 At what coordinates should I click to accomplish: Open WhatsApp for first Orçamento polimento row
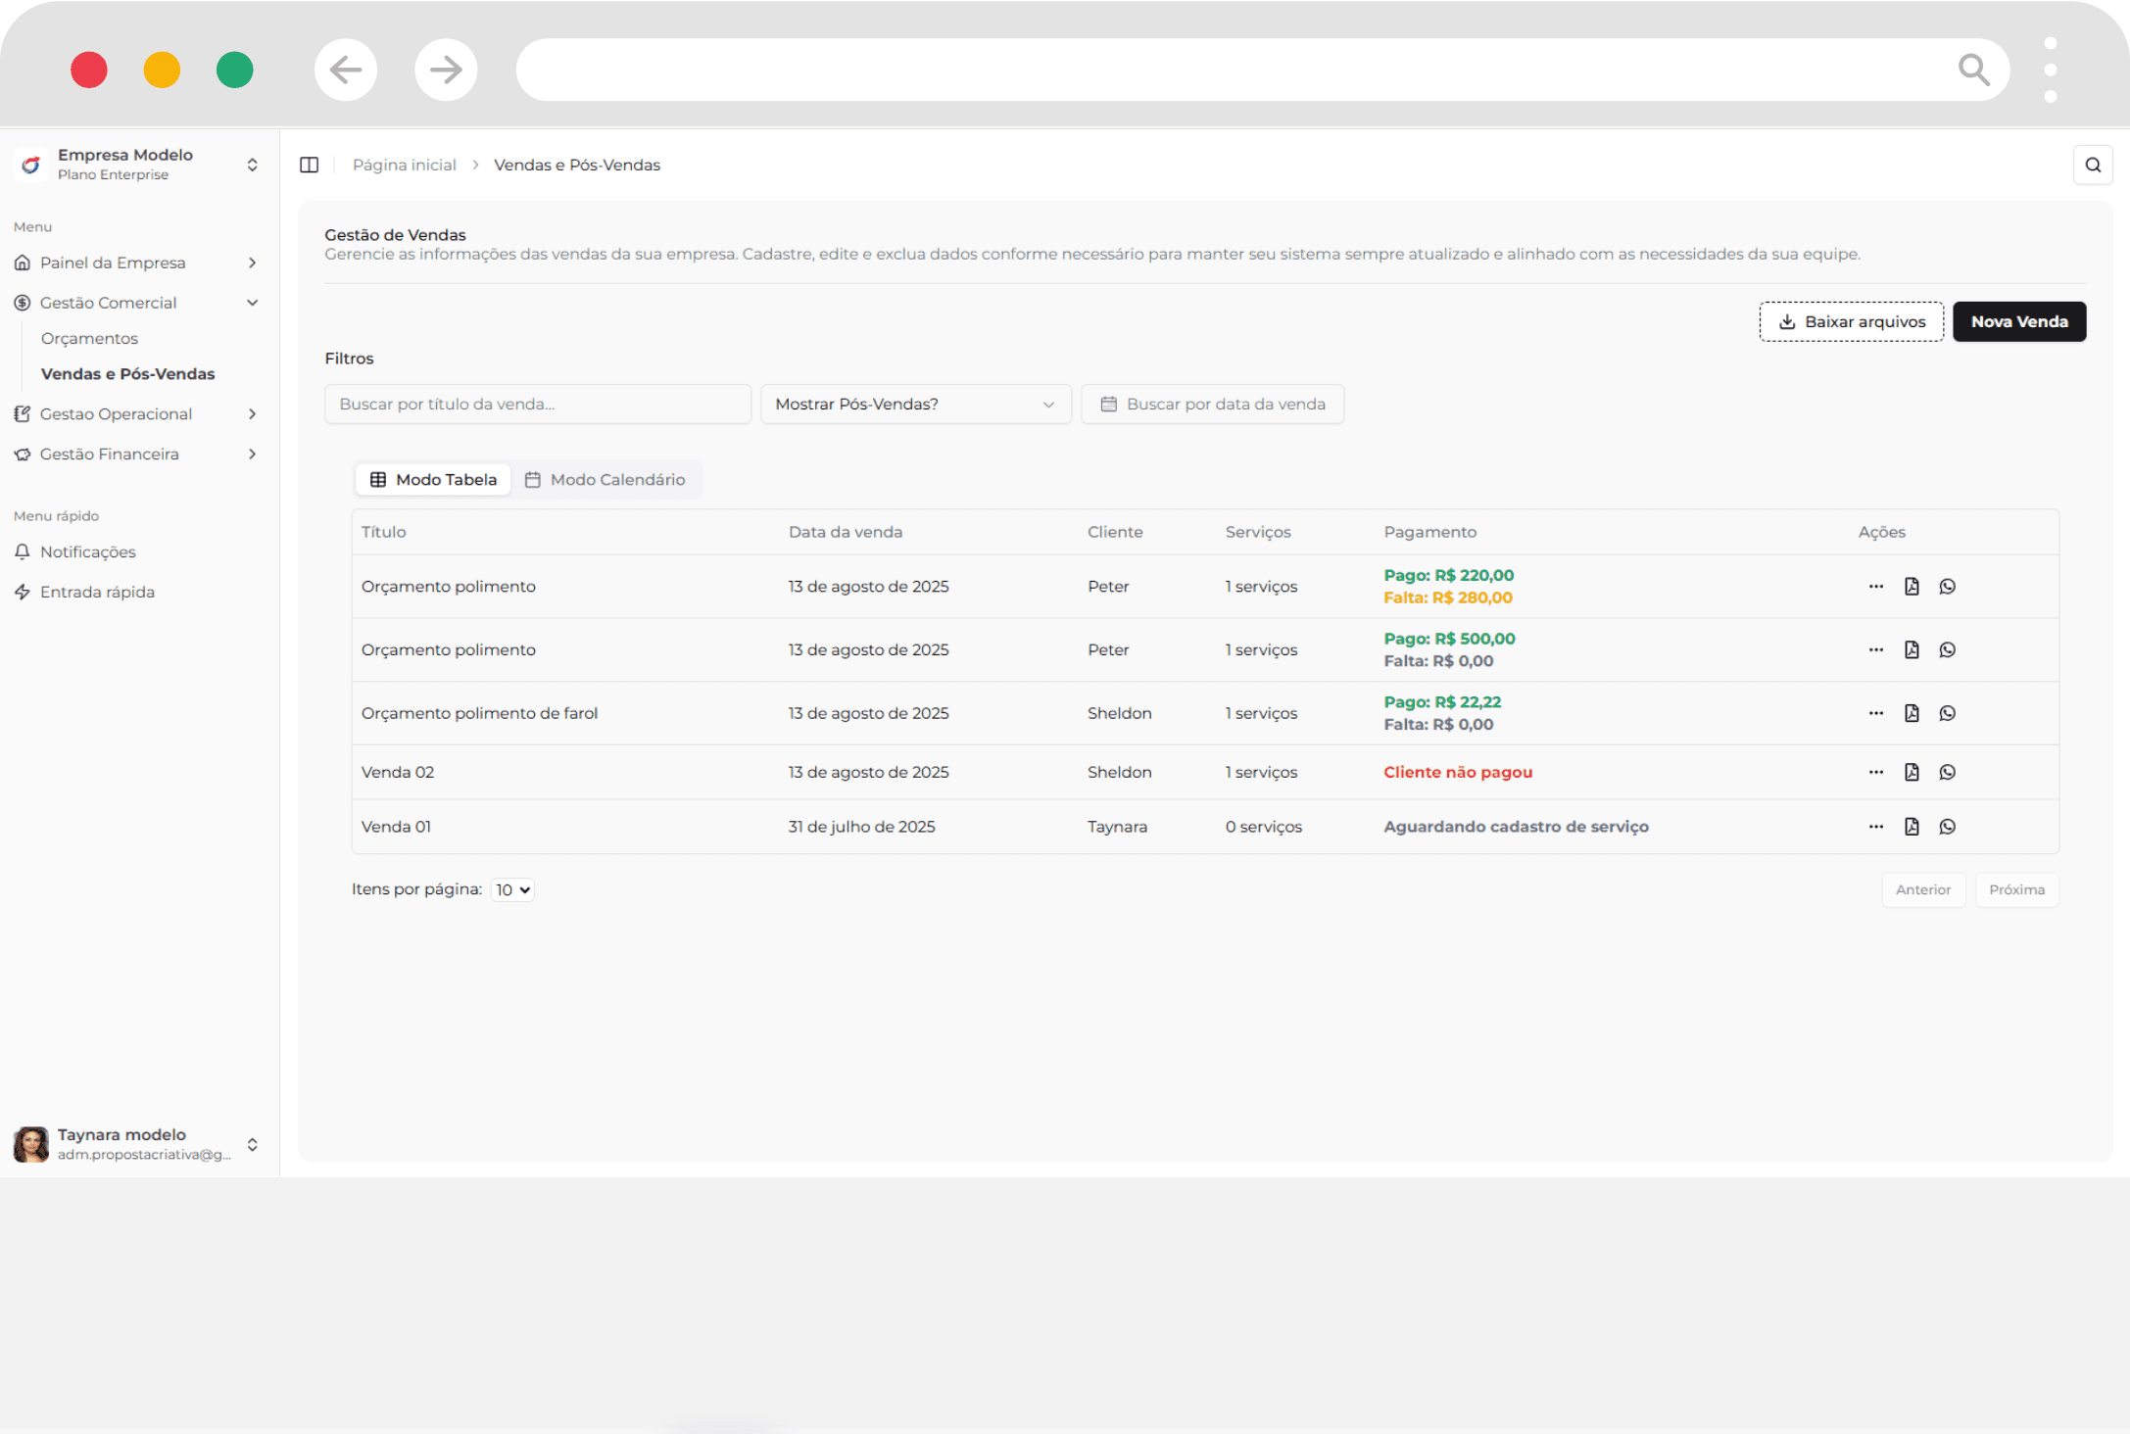[x=1947, y=586]
